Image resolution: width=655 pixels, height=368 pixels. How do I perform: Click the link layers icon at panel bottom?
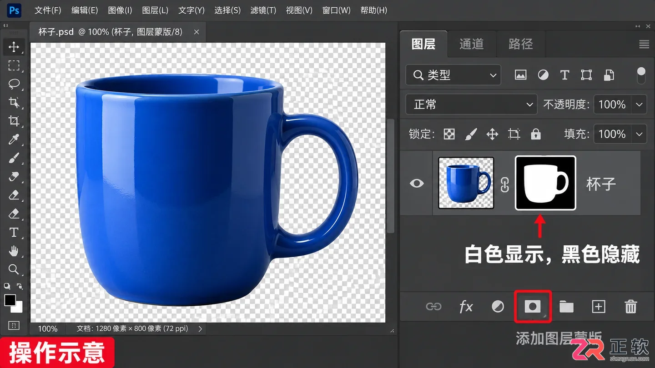coord(433,307)
